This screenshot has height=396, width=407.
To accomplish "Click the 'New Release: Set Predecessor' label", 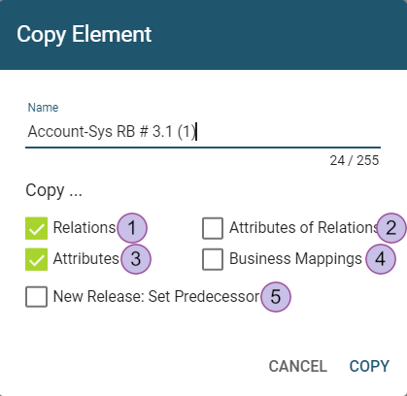I will point(156,296).
